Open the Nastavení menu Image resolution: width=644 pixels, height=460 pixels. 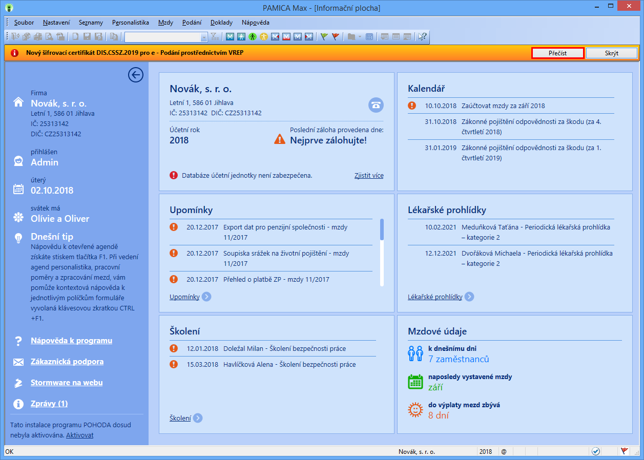pos(56,23)
